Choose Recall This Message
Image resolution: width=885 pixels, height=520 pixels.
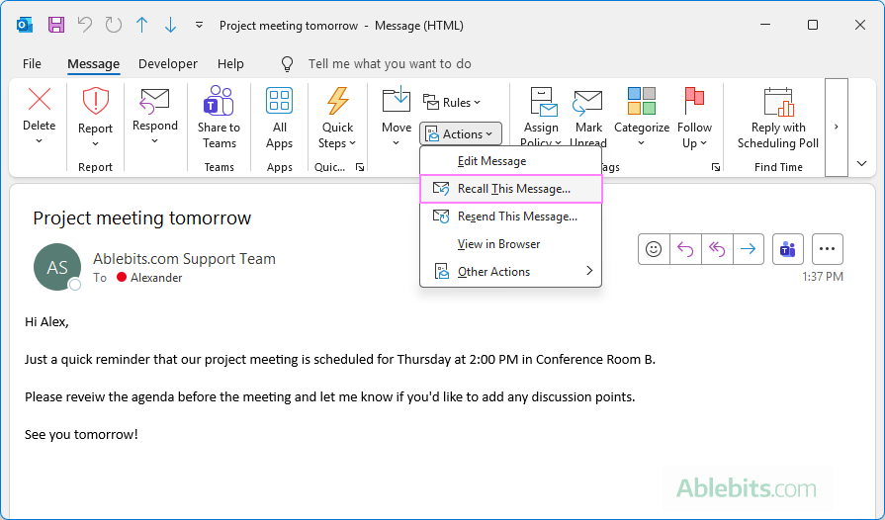(511, 189)
